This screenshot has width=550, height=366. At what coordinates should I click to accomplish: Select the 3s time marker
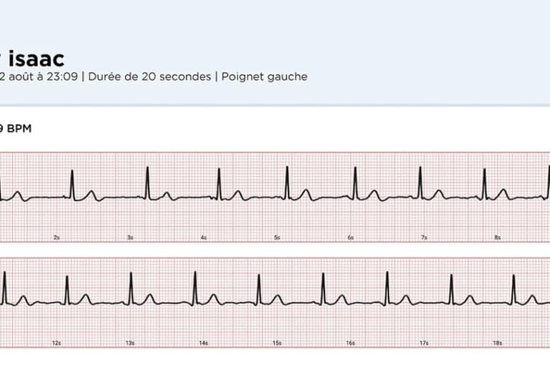point(130,238)
